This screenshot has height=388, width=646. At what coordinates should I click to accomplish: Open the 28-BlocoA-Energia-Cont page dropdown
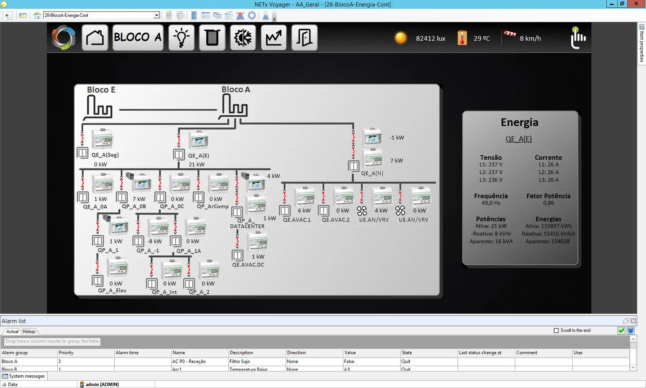pyautogui.click(x=156, y=15)
